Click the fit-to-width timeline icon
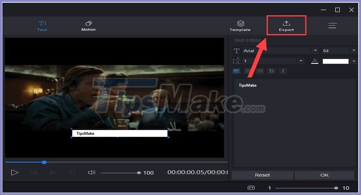 click(x=251, y=188)
